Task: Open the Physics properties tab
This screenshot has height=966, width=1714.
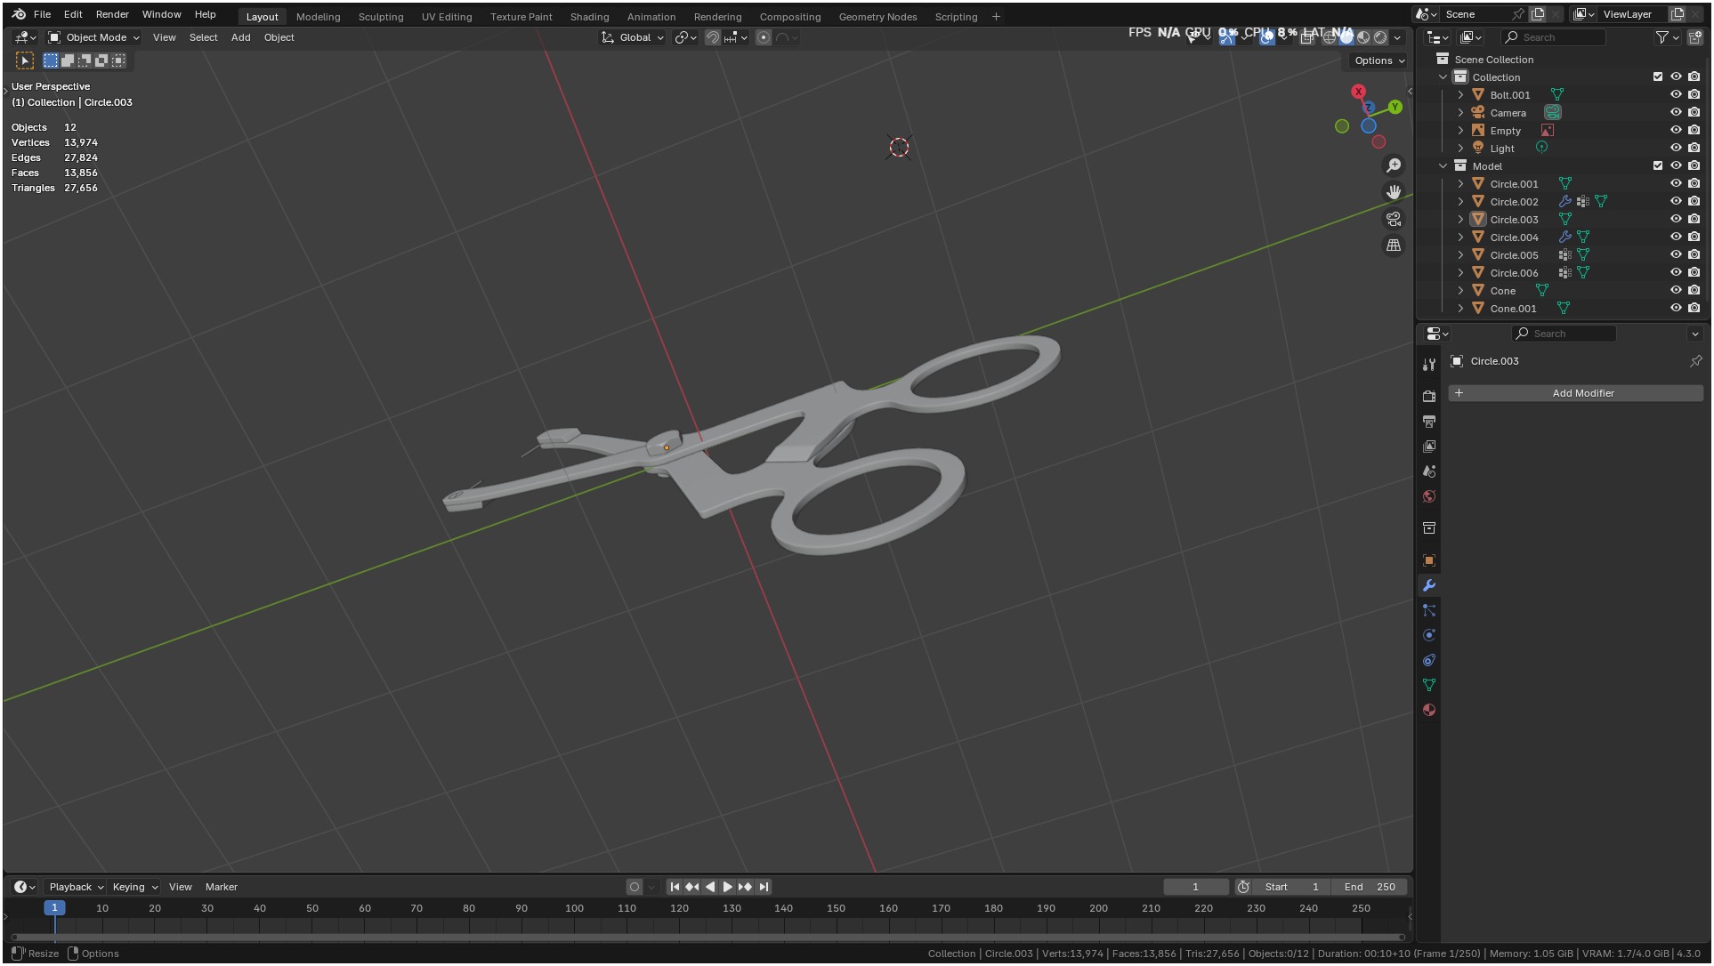Action: [1429, 636]
